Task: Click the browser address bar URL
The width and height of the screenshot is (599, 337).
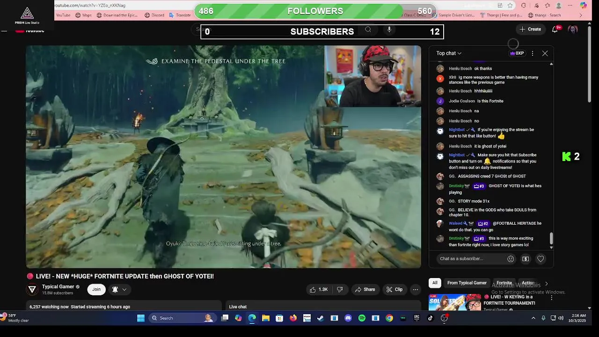Action: (90, 6)
